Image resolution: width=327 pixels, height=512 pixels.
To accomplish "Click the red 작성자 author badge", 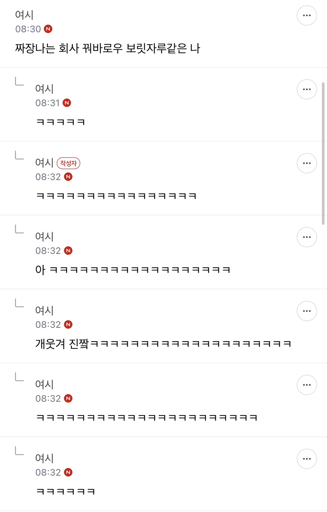I will point(68,163).
